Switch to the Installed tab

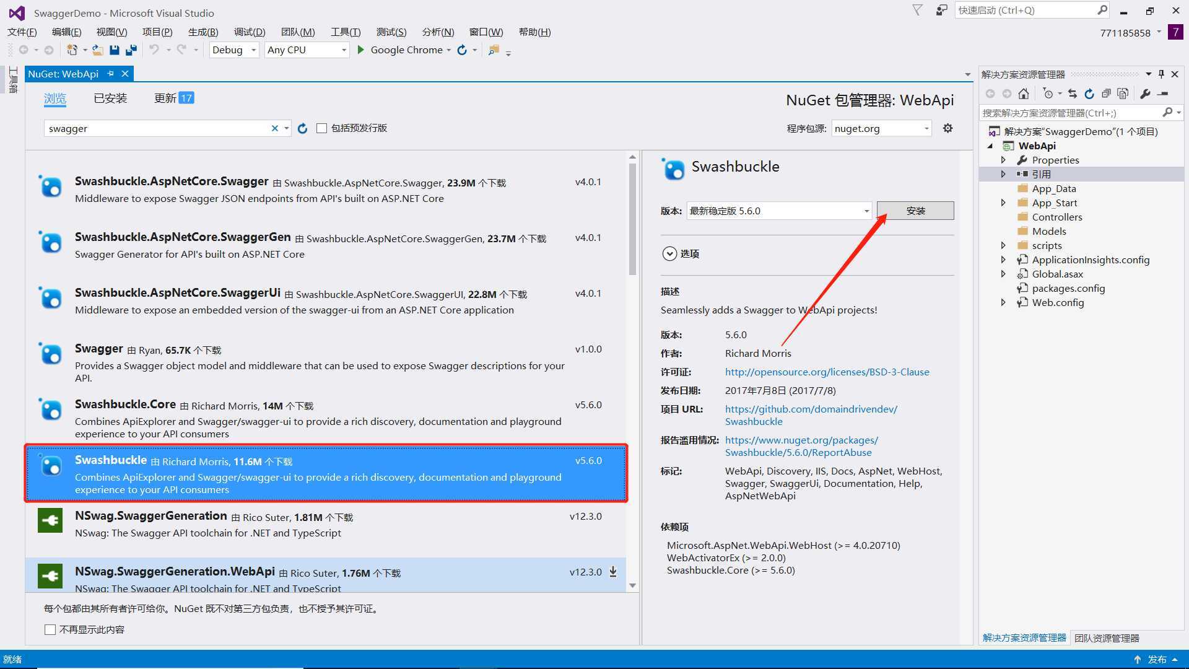click(x=110, y=98)
